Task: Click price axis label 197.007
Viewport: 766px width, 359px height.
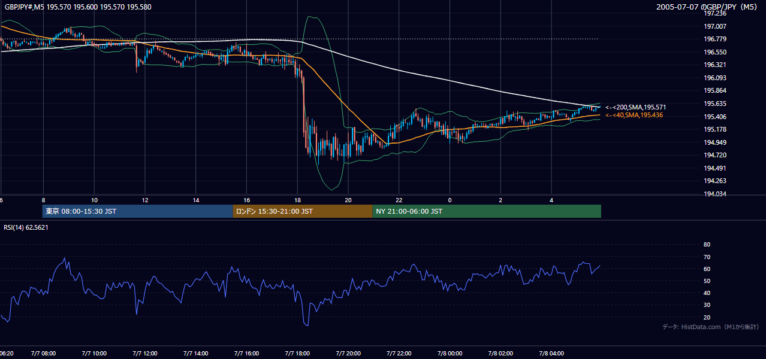Action: [716, 26]
